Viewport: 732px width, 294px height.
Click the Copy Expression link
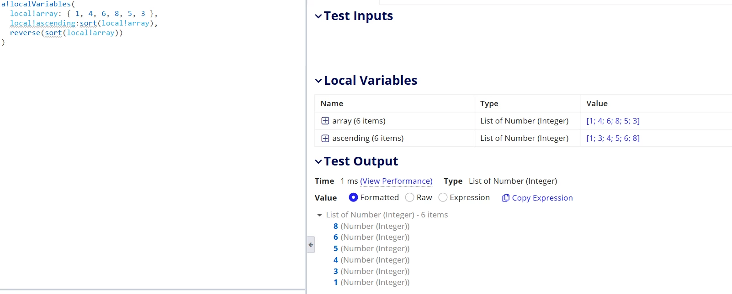542,198
